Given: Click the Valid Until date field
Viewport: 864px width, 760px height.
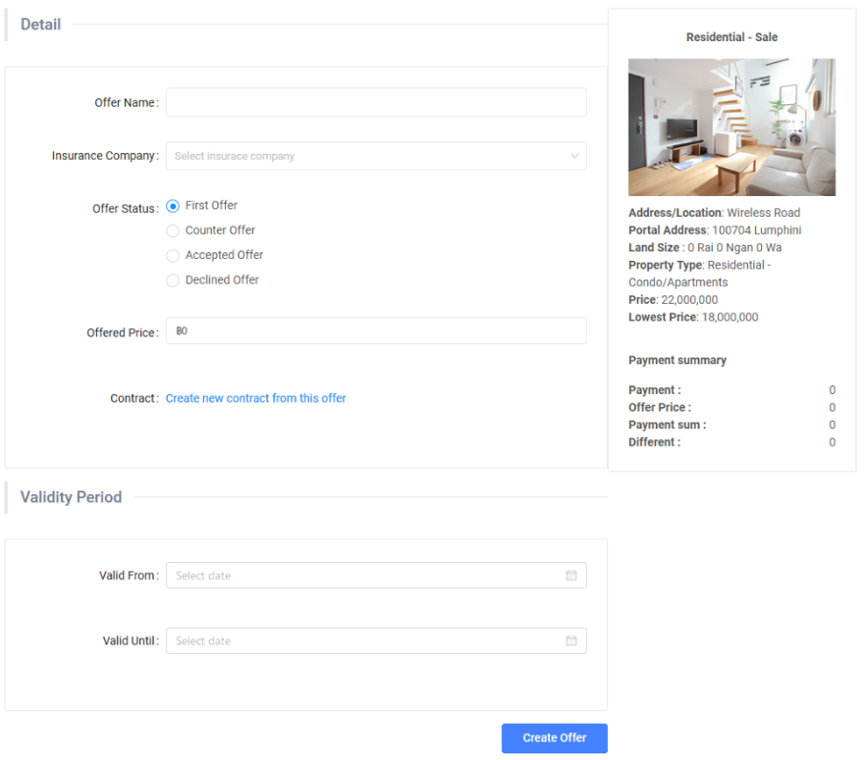Looking at the screenshot, I should click(x=363, y=641).
